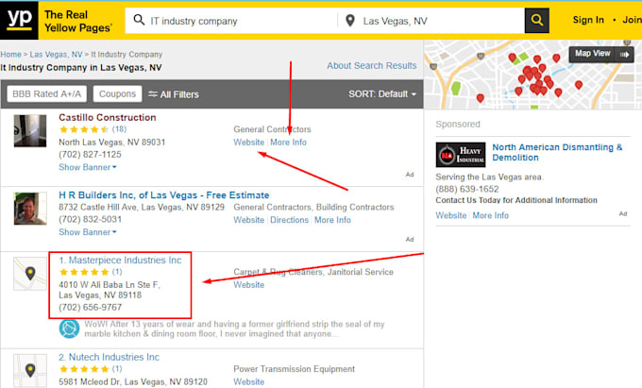Click All Filters label

[x=179, y=94]
